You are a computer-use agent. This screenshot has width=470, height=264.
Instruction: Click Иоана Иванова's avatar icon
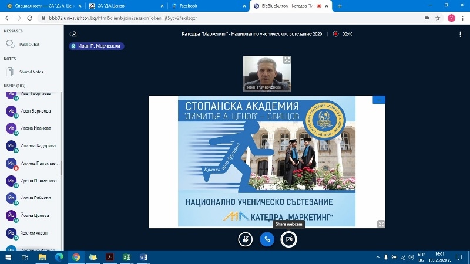pyautogui.click(x=11, y=128)
